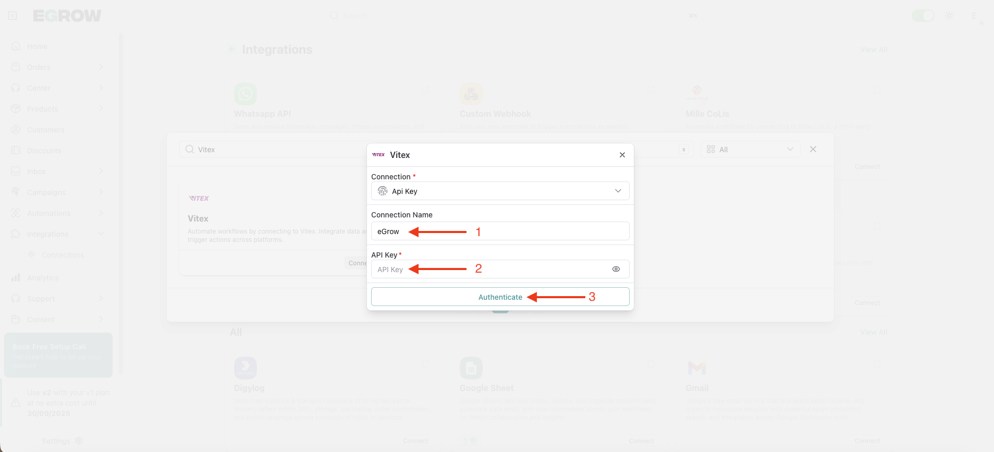Switch theme with the sun icon
Screen dimensions: 994x452
949,16
